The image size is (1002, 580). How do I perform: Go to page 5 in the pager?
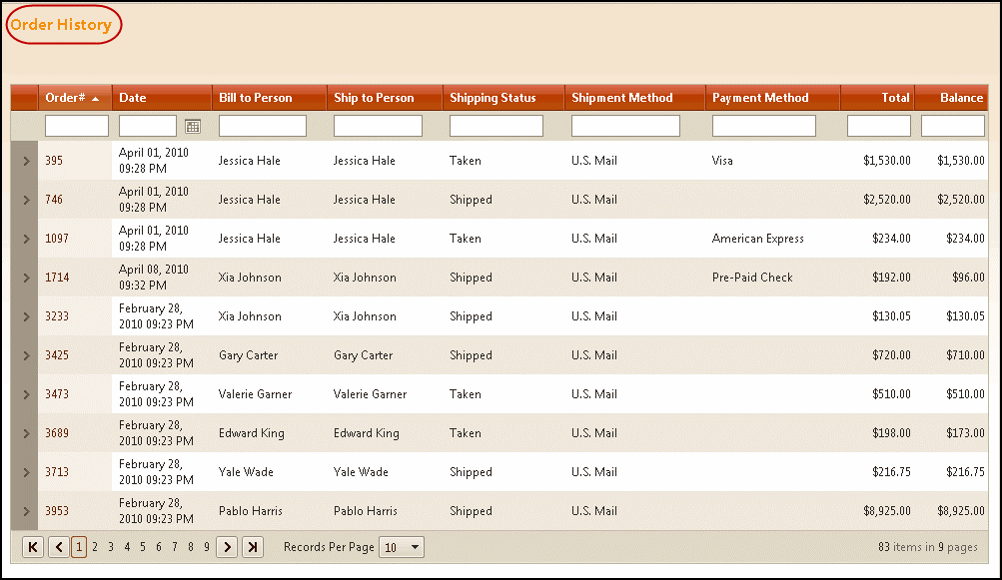click(x=143, y=547)
